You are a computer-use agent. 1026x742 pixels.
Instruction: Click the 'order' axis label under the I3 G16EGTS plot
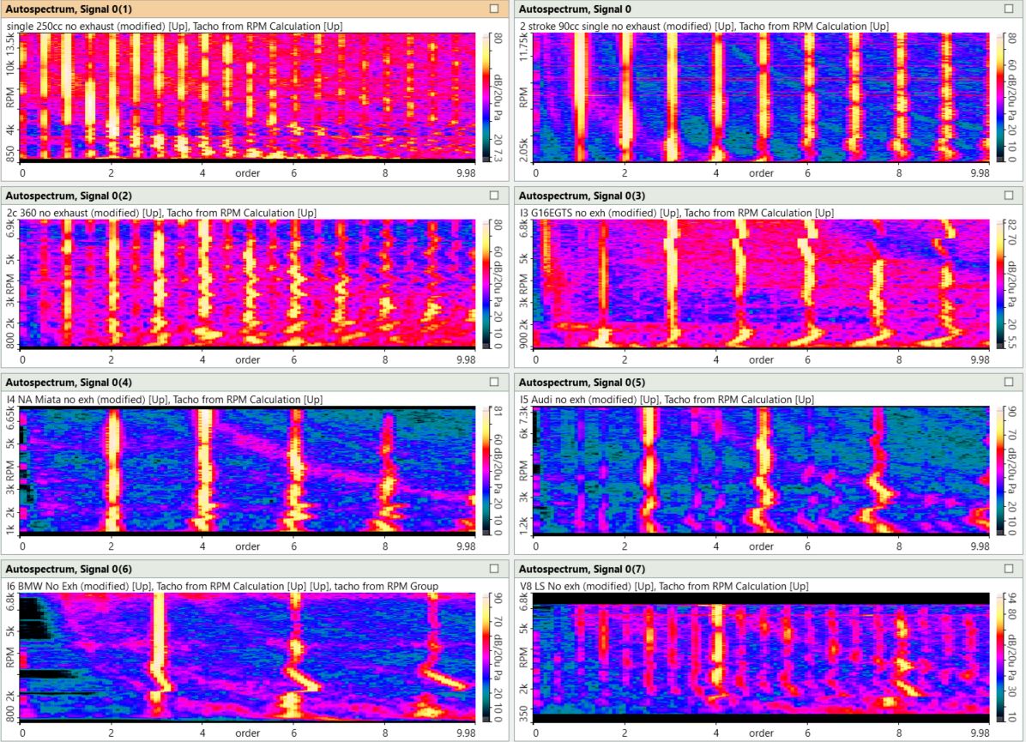(x=761, y=359)
